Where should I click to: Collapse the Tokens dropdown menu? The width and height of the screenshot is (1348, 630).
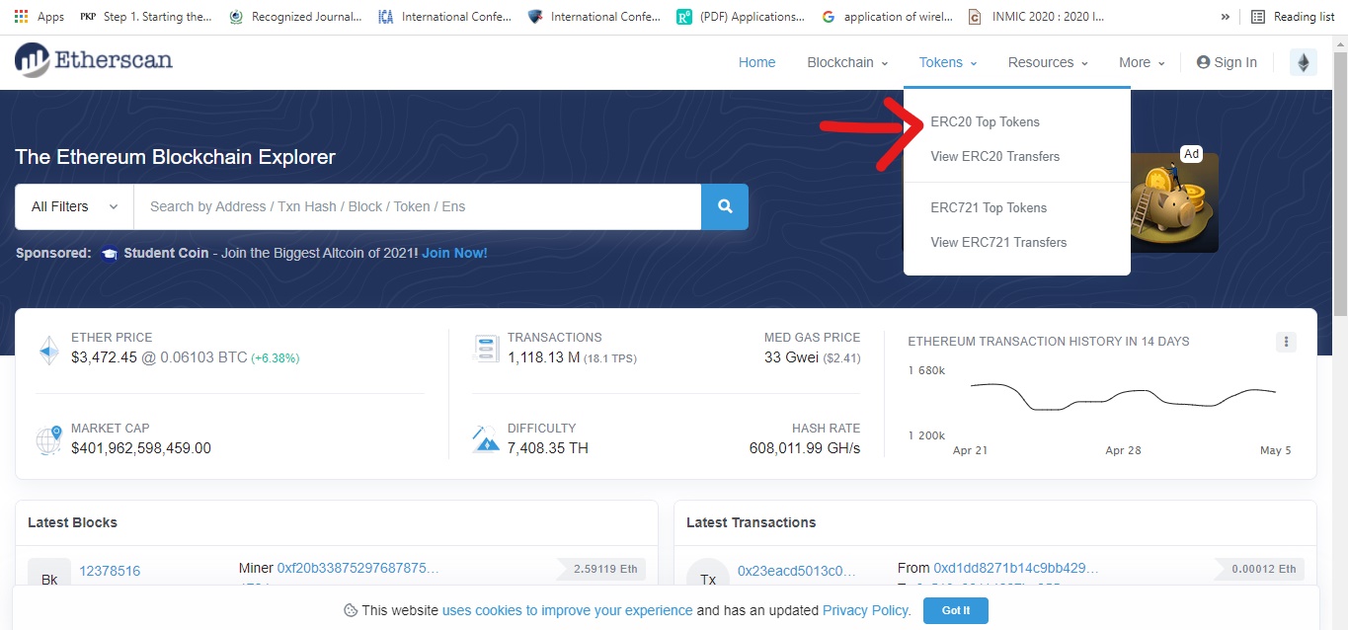point(948,62)
